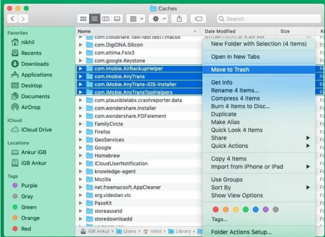Choose Move to Trash

pyautogui.click(x=259, y=70)
